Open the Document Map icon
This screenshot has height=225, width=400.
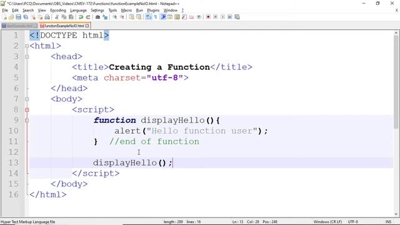click(x=177, y=17)
